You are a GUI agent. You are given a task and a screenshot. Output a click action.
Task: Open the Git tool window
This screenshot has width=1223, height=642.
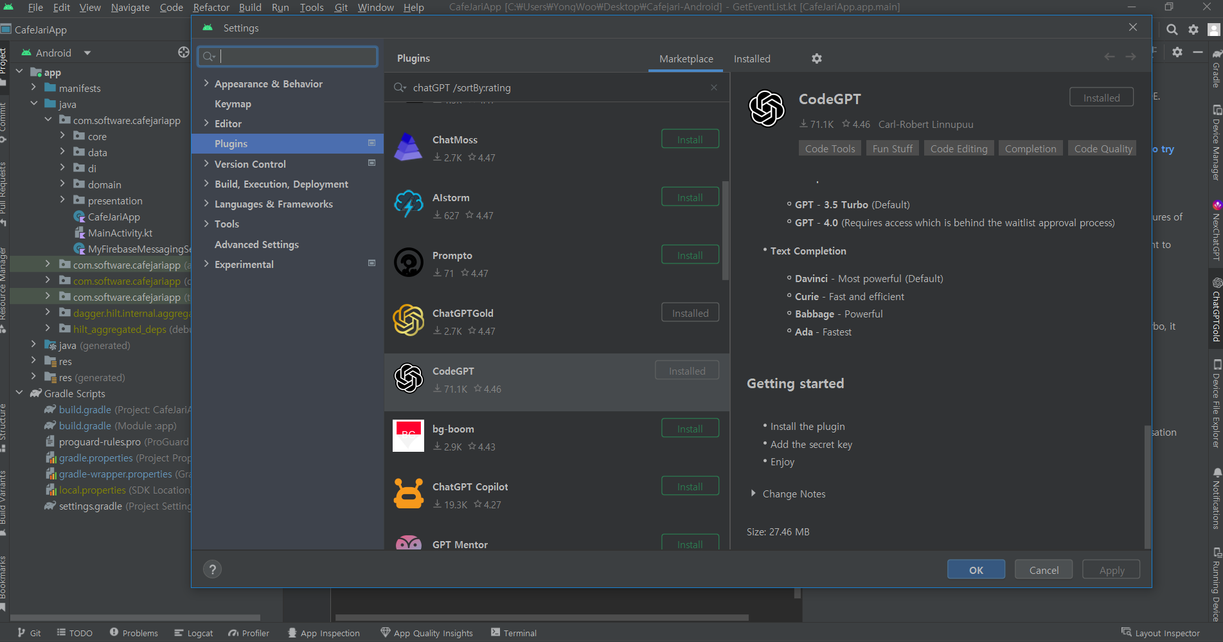click(x=29, y=633)
